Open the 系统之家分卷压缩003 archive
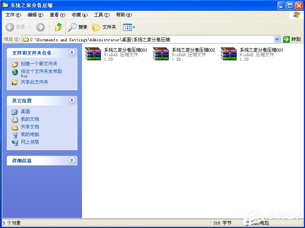This screenshot has width=305, height=228. click(x=228, y=54)
